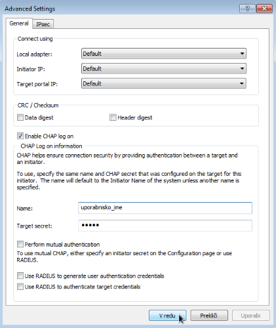Viewport: 276px width, 328px height.
Task: Focus the Target secret password field
Action: [165, 226]
